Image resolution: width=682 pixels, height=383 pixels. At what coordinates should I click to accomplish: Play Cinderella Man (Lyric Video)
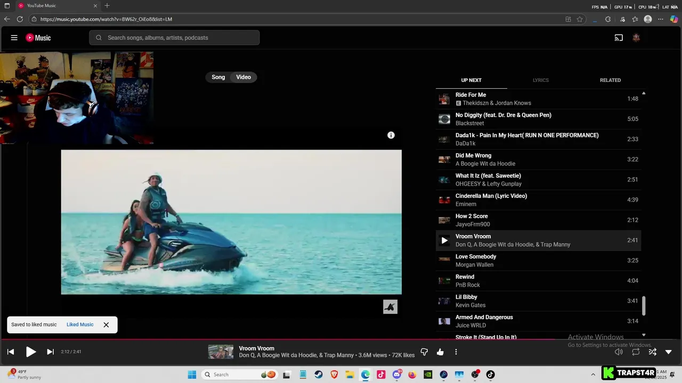click(x=538, y=200)
